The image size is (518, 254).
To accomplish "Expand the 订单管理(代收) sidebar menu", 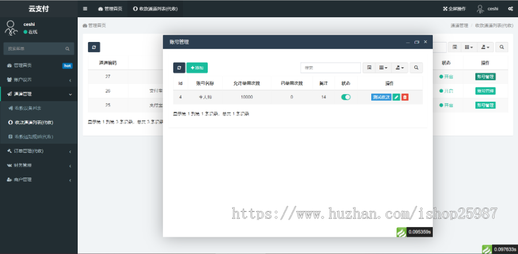I will coord(39,151).
